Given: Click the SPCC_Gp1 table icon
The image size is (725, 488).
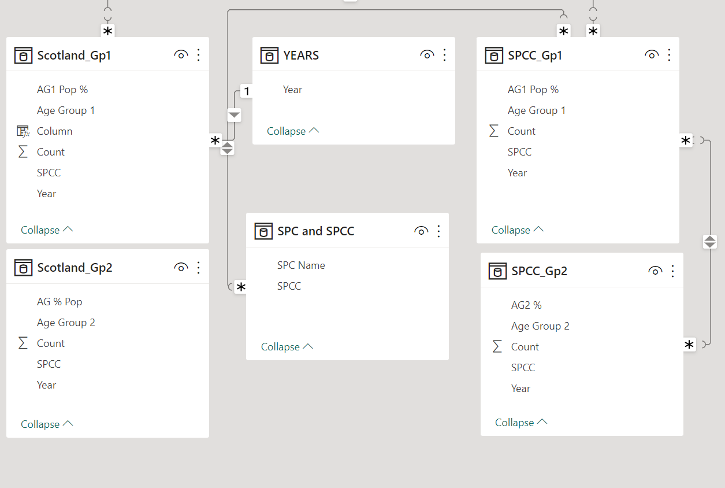Looking at the screenshot, I should [x=493, y=56].
